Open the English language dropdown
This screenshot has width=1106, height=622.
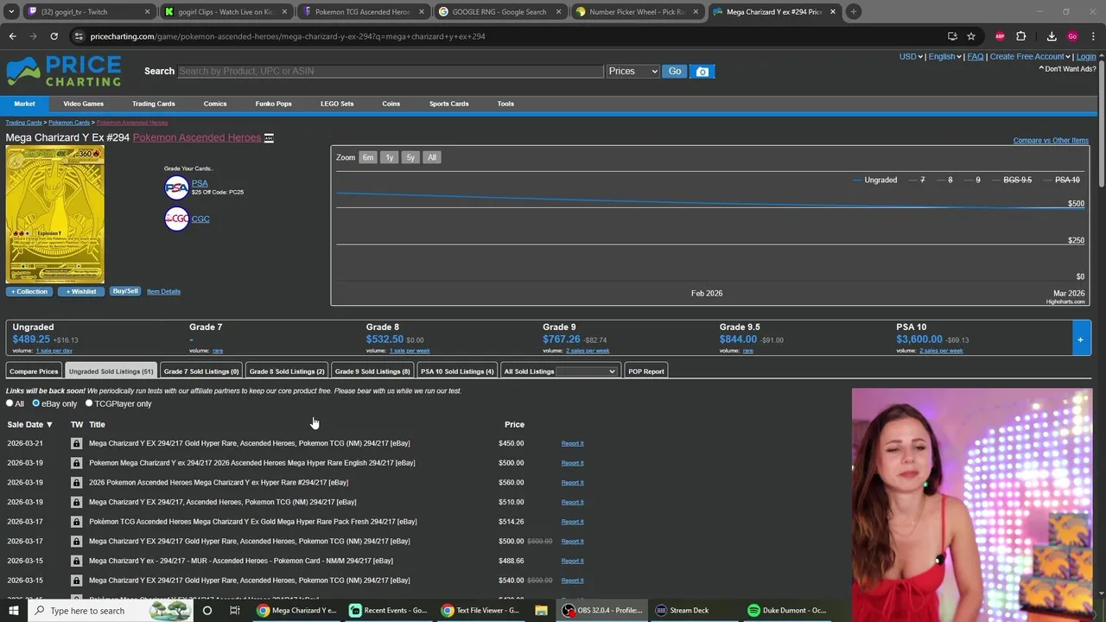point(944,57)
